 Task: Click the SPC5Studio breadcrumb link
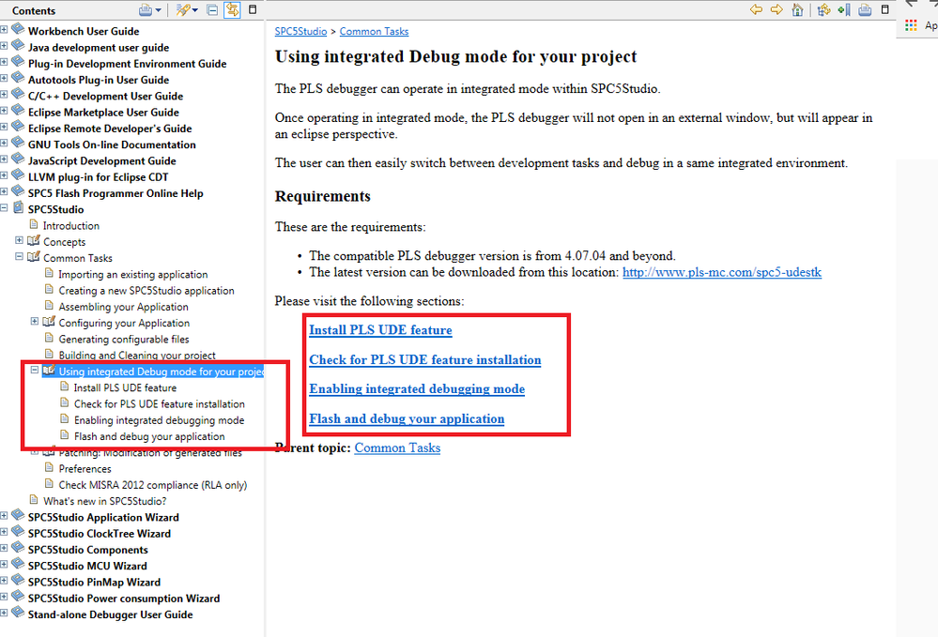pyautogui.click(x=300, y=31)
